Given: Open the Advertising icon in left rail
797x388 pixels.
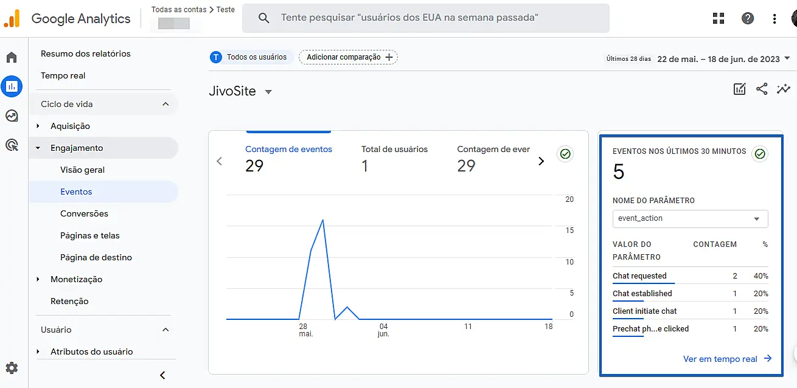Looking at the screenshot, I should coord(12,145).
